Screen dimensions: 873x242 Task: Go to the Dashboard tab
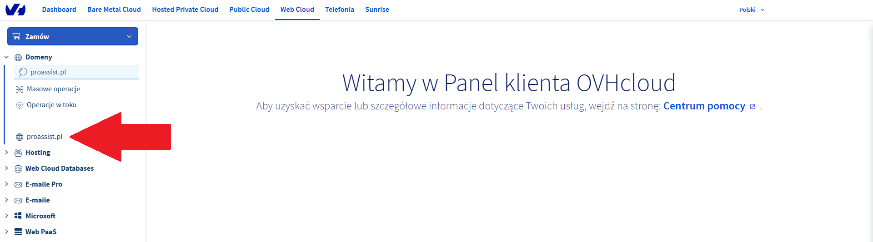click(x=59, y=10)
